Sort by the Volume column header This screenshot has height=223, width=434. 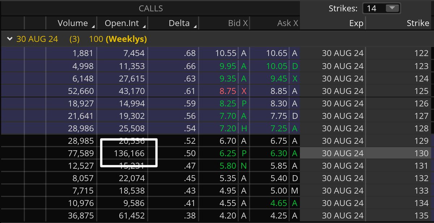73,23
